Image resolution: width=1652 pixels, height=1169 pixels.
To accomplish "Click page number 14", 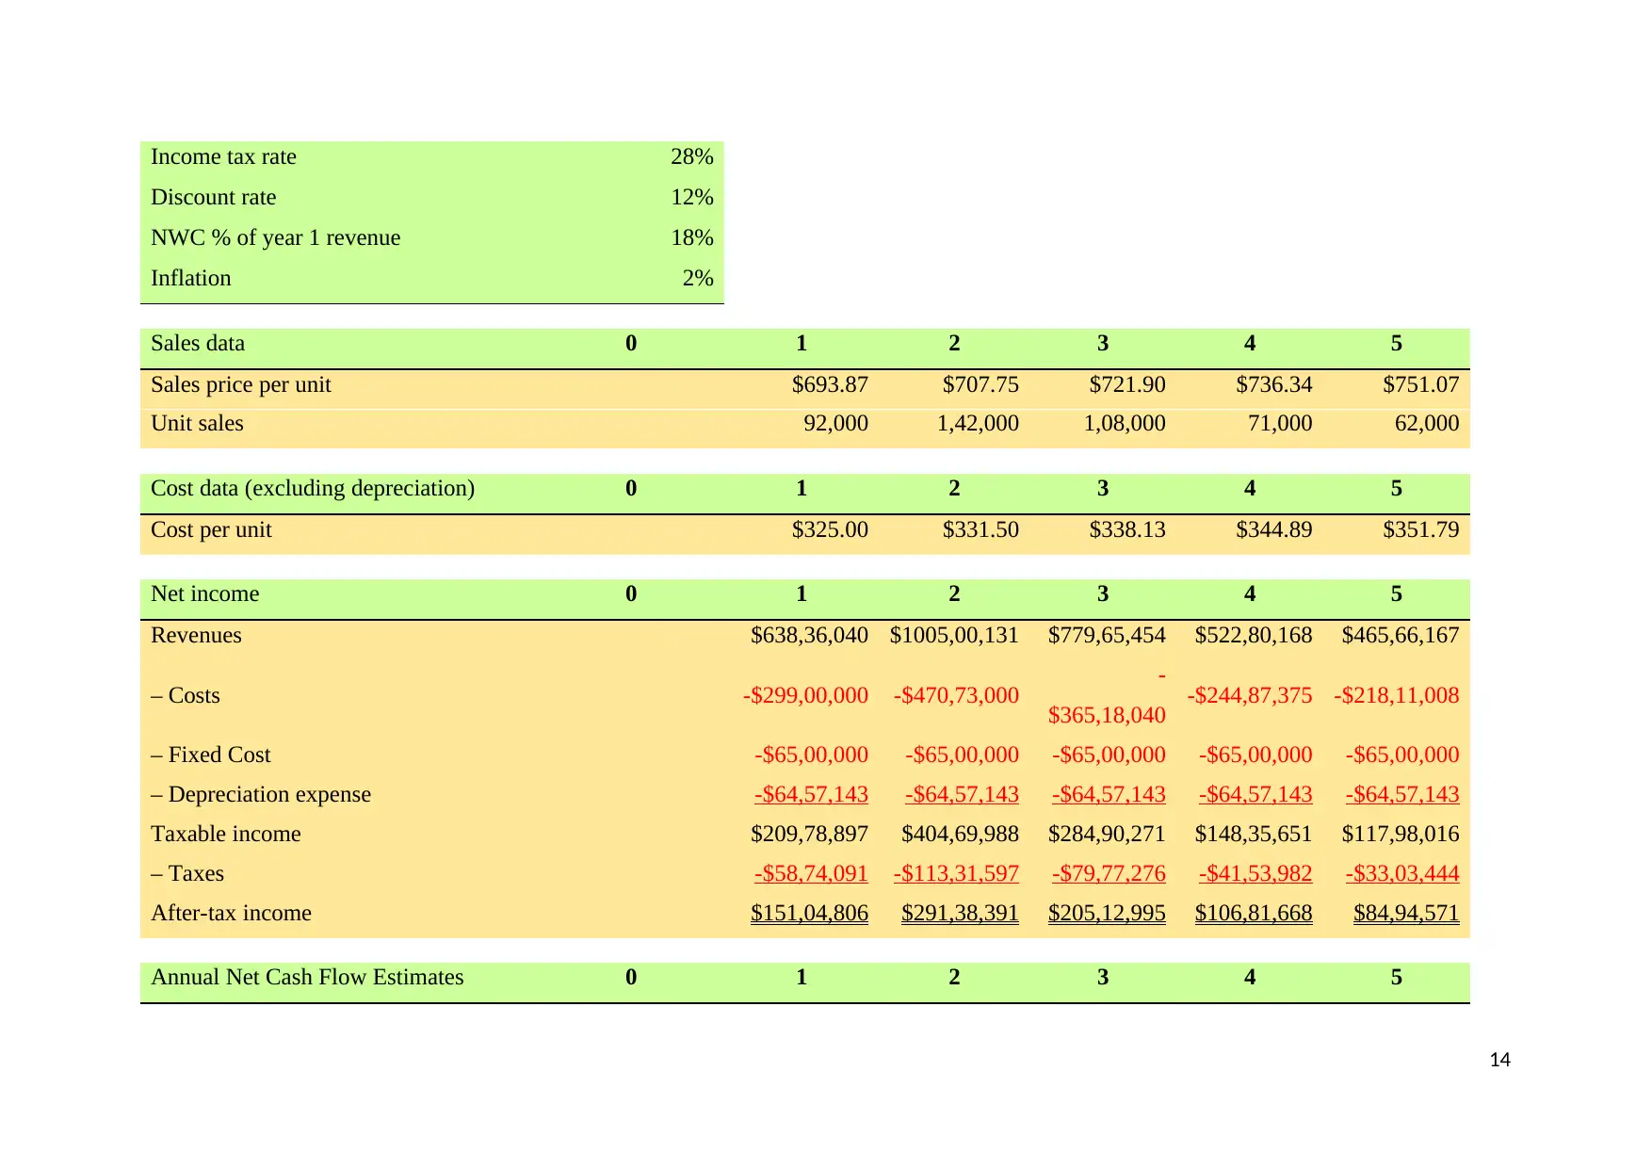I will [1499, 1060].
